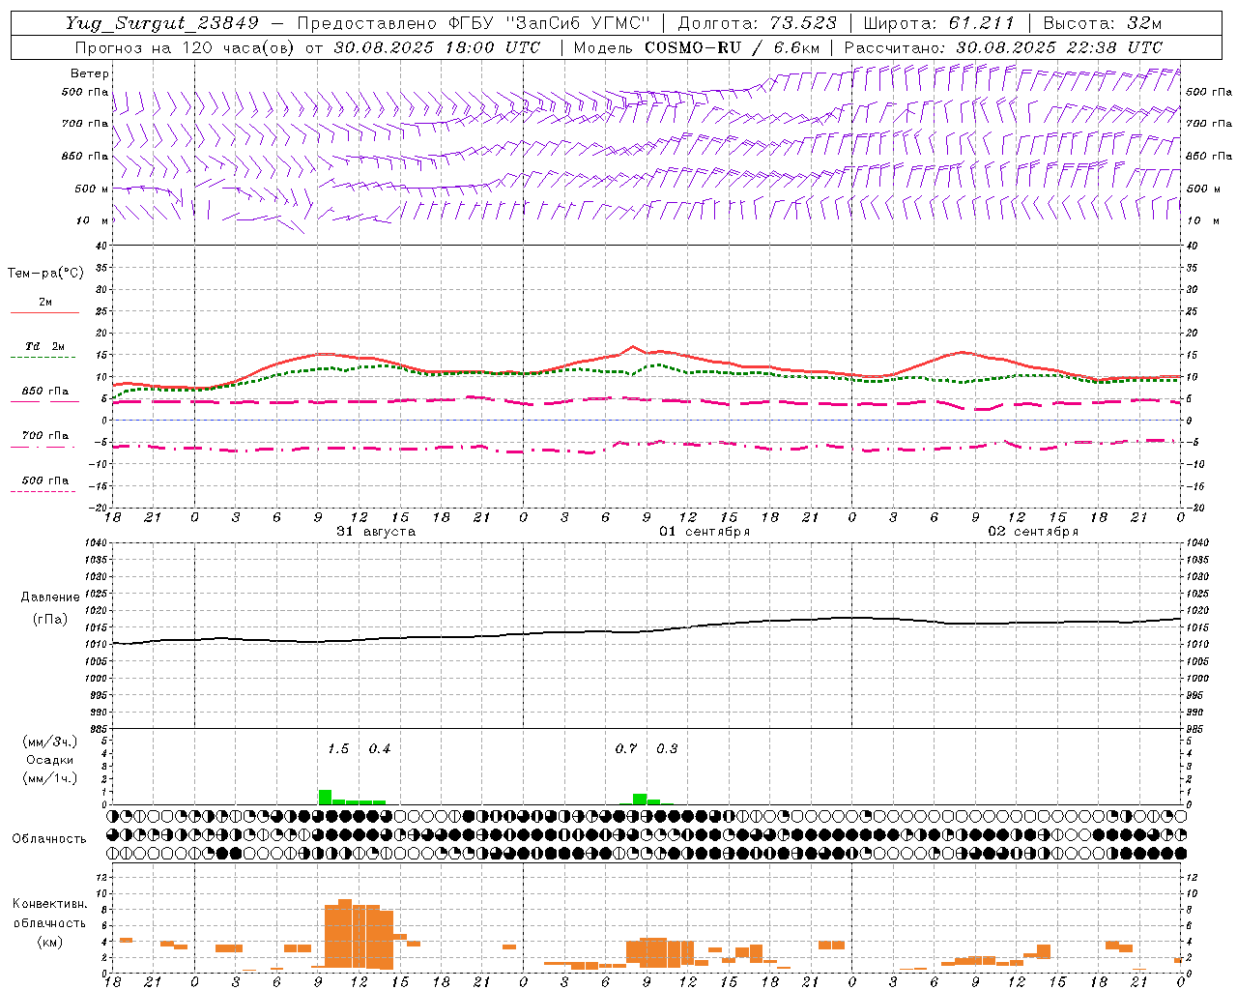Click the Облачность cloudiness row label
Viewport: 1237px width, 990px height.
pyautogui.click(x=49, y=838)
